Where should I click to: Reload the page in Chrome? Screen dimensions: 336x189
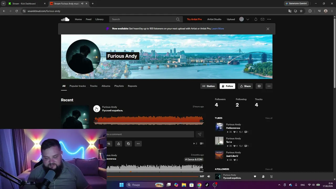17,11
